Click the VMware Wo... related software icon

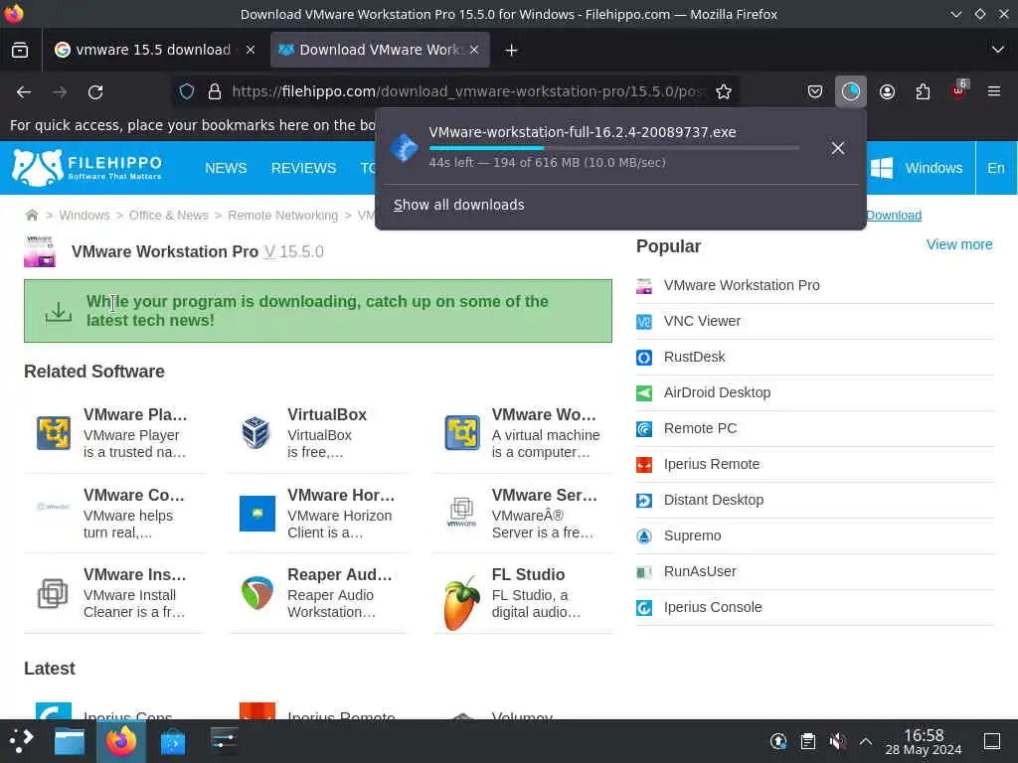(462, 433)
